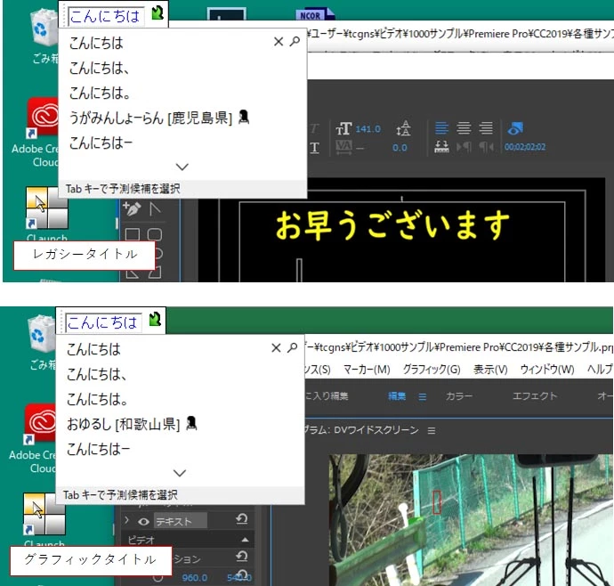This screenshot has width=614, height=586.
Task: Toggle visibility eye of the テキスト layer
Action: 143,521
